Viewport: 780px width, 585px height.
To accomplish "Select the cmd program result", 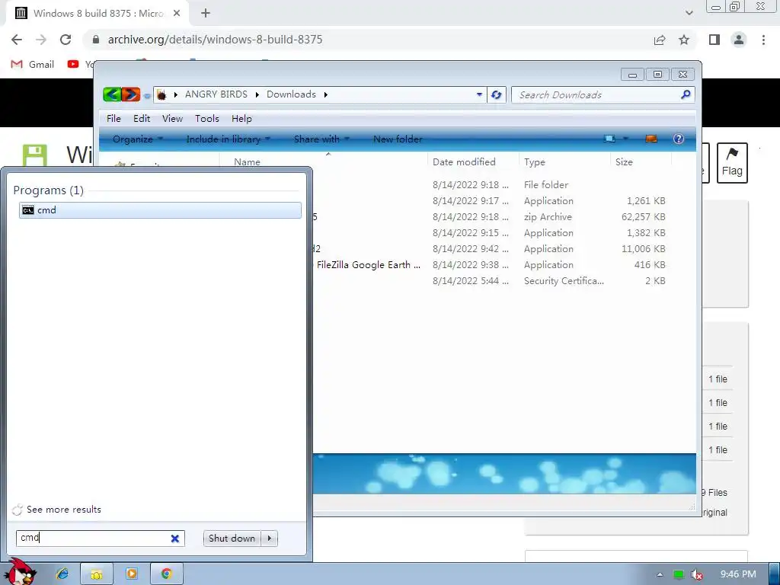I will point(160,210).
